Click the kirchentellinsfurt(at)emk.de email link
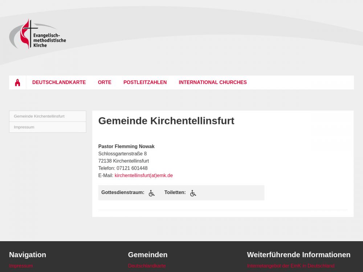Viewport: 363px width, 272px height. (143, 176)
